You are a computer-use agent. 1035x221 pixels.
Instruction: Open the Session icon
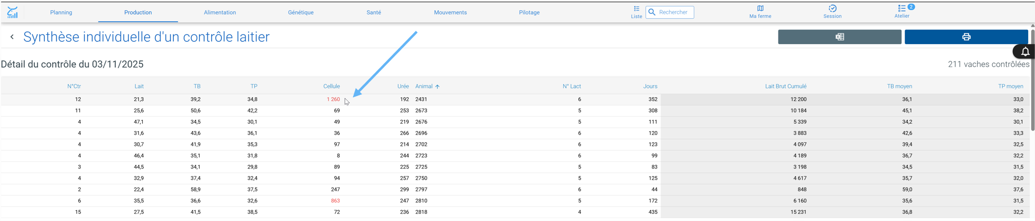tap(833, 8)
